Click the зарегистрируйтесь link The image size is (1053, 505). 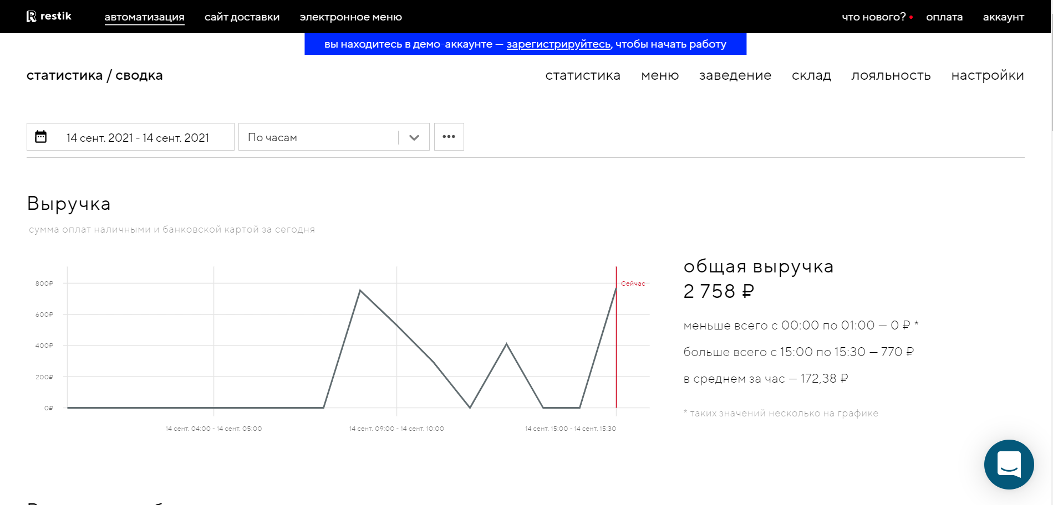[558, 44]
